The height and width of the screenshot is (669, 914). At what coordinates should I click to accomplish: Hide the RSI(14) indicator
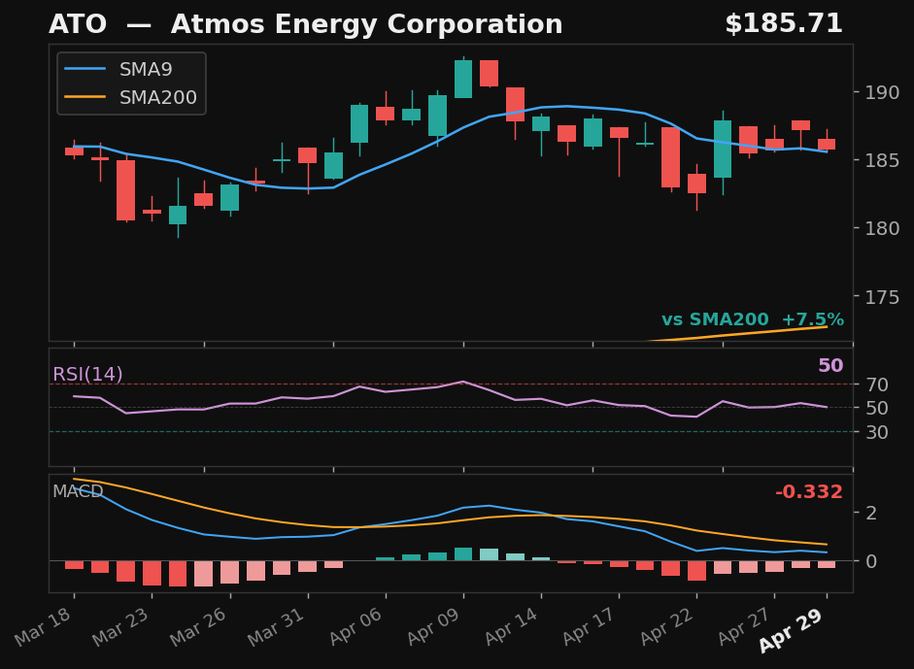tap(87, 374)
